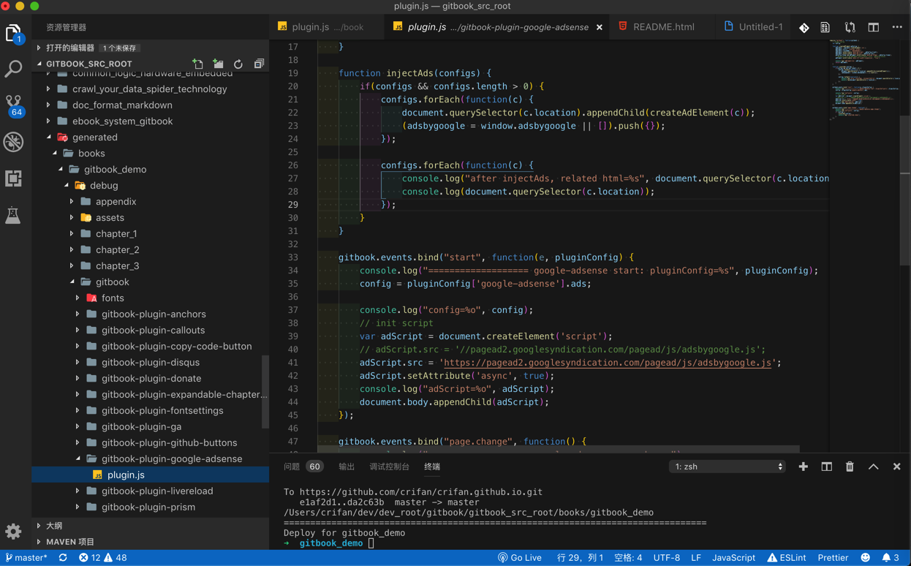Open the Debug view icon
Viewport: 911px width, 566px height.
click(x=14, y=142)
